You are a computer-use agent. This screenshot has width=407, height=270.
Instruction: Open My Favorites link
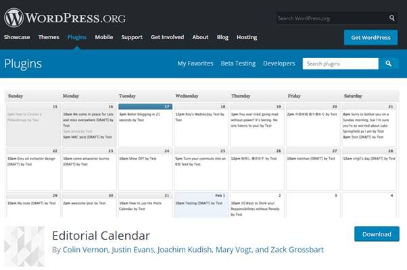point(195,63)
